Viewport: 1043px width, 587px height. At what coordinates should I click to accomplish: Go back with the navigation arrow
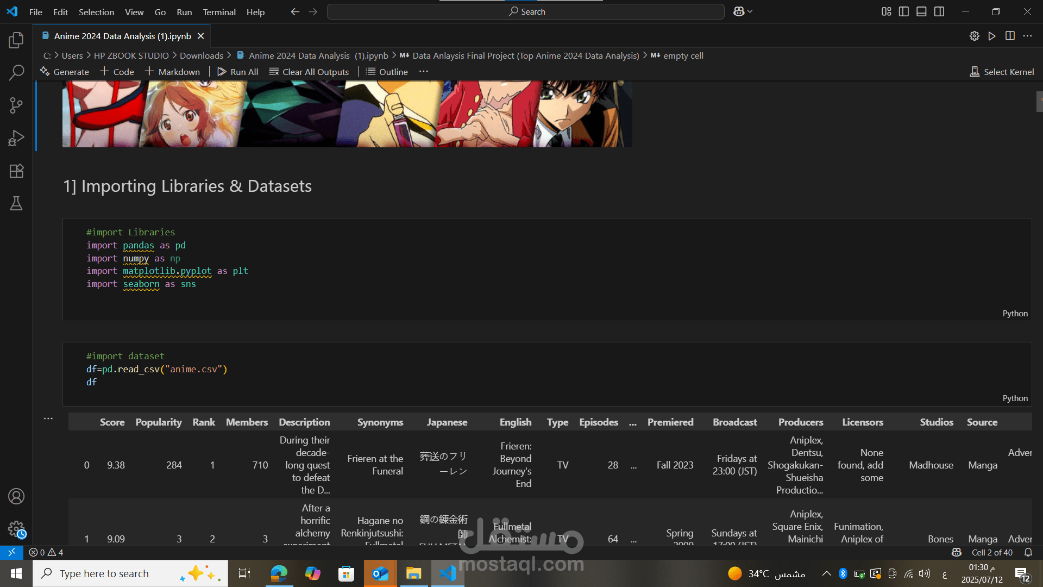click(295, 11)
